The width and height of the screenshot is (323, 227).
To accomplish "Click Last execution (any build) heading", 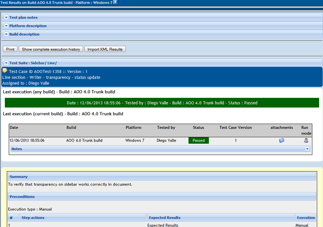I will point(59,92).
